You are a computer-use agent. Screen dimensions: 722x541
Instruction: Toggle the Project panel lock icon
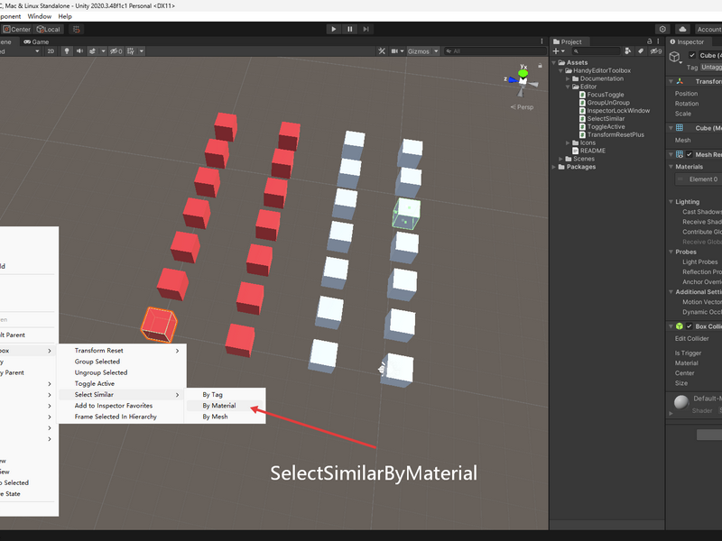pos(650,41)
